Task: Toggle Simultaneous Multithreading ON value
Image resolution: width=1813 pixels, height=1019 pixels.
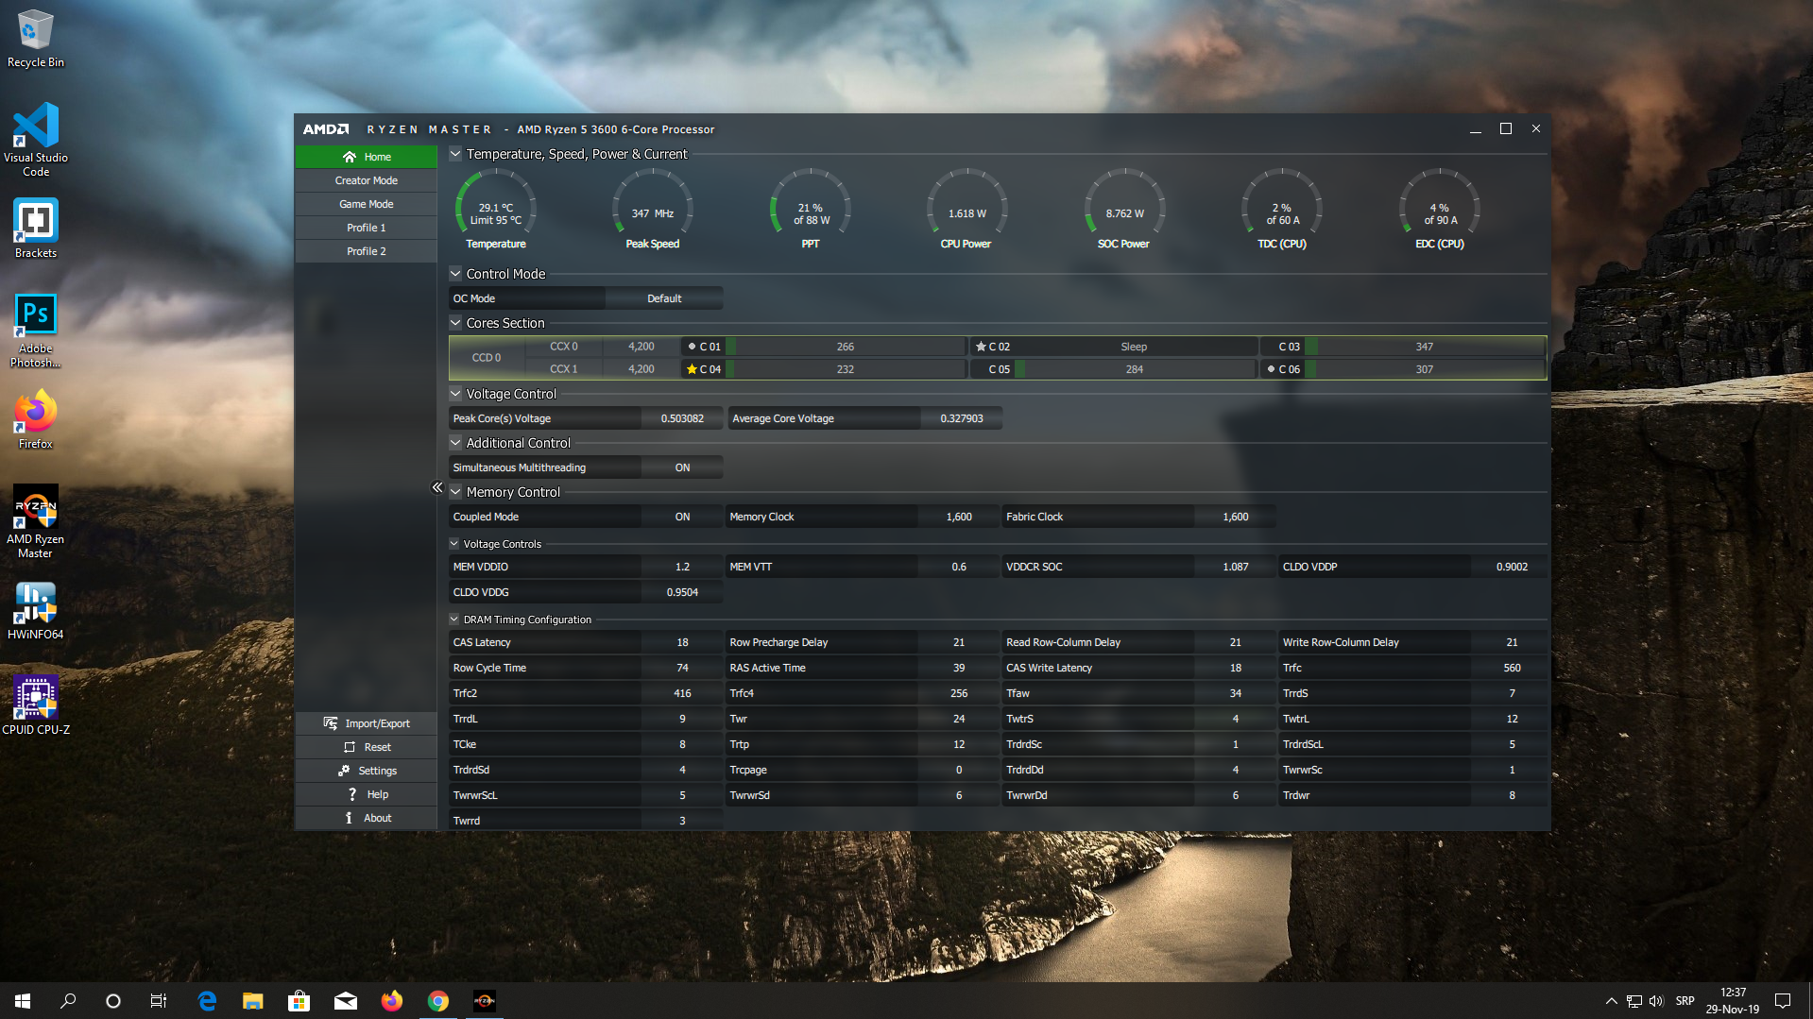Action: (682, 467)
